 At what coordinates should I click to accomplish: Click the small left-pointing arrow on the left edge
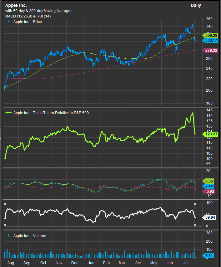[x=1, y=139]
